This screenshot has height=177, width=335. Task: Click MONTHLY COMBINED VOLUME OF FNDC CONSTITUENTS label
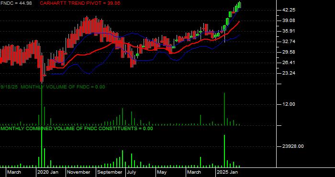pos(77,129)
